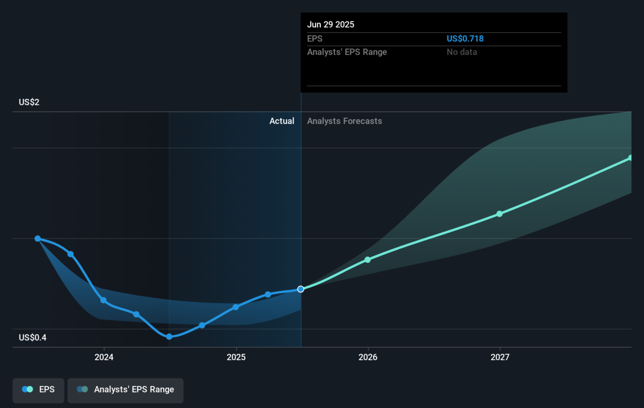Click the EPS legend color dots icon
This screenshot has width=644, height=408.
(x=27, y=390)
